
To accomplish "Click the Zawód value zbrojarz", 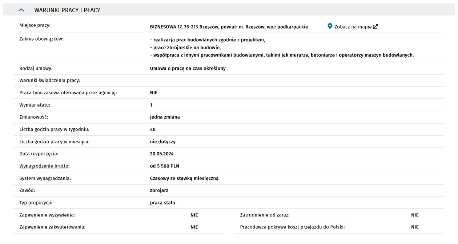I will coord(159,190).
